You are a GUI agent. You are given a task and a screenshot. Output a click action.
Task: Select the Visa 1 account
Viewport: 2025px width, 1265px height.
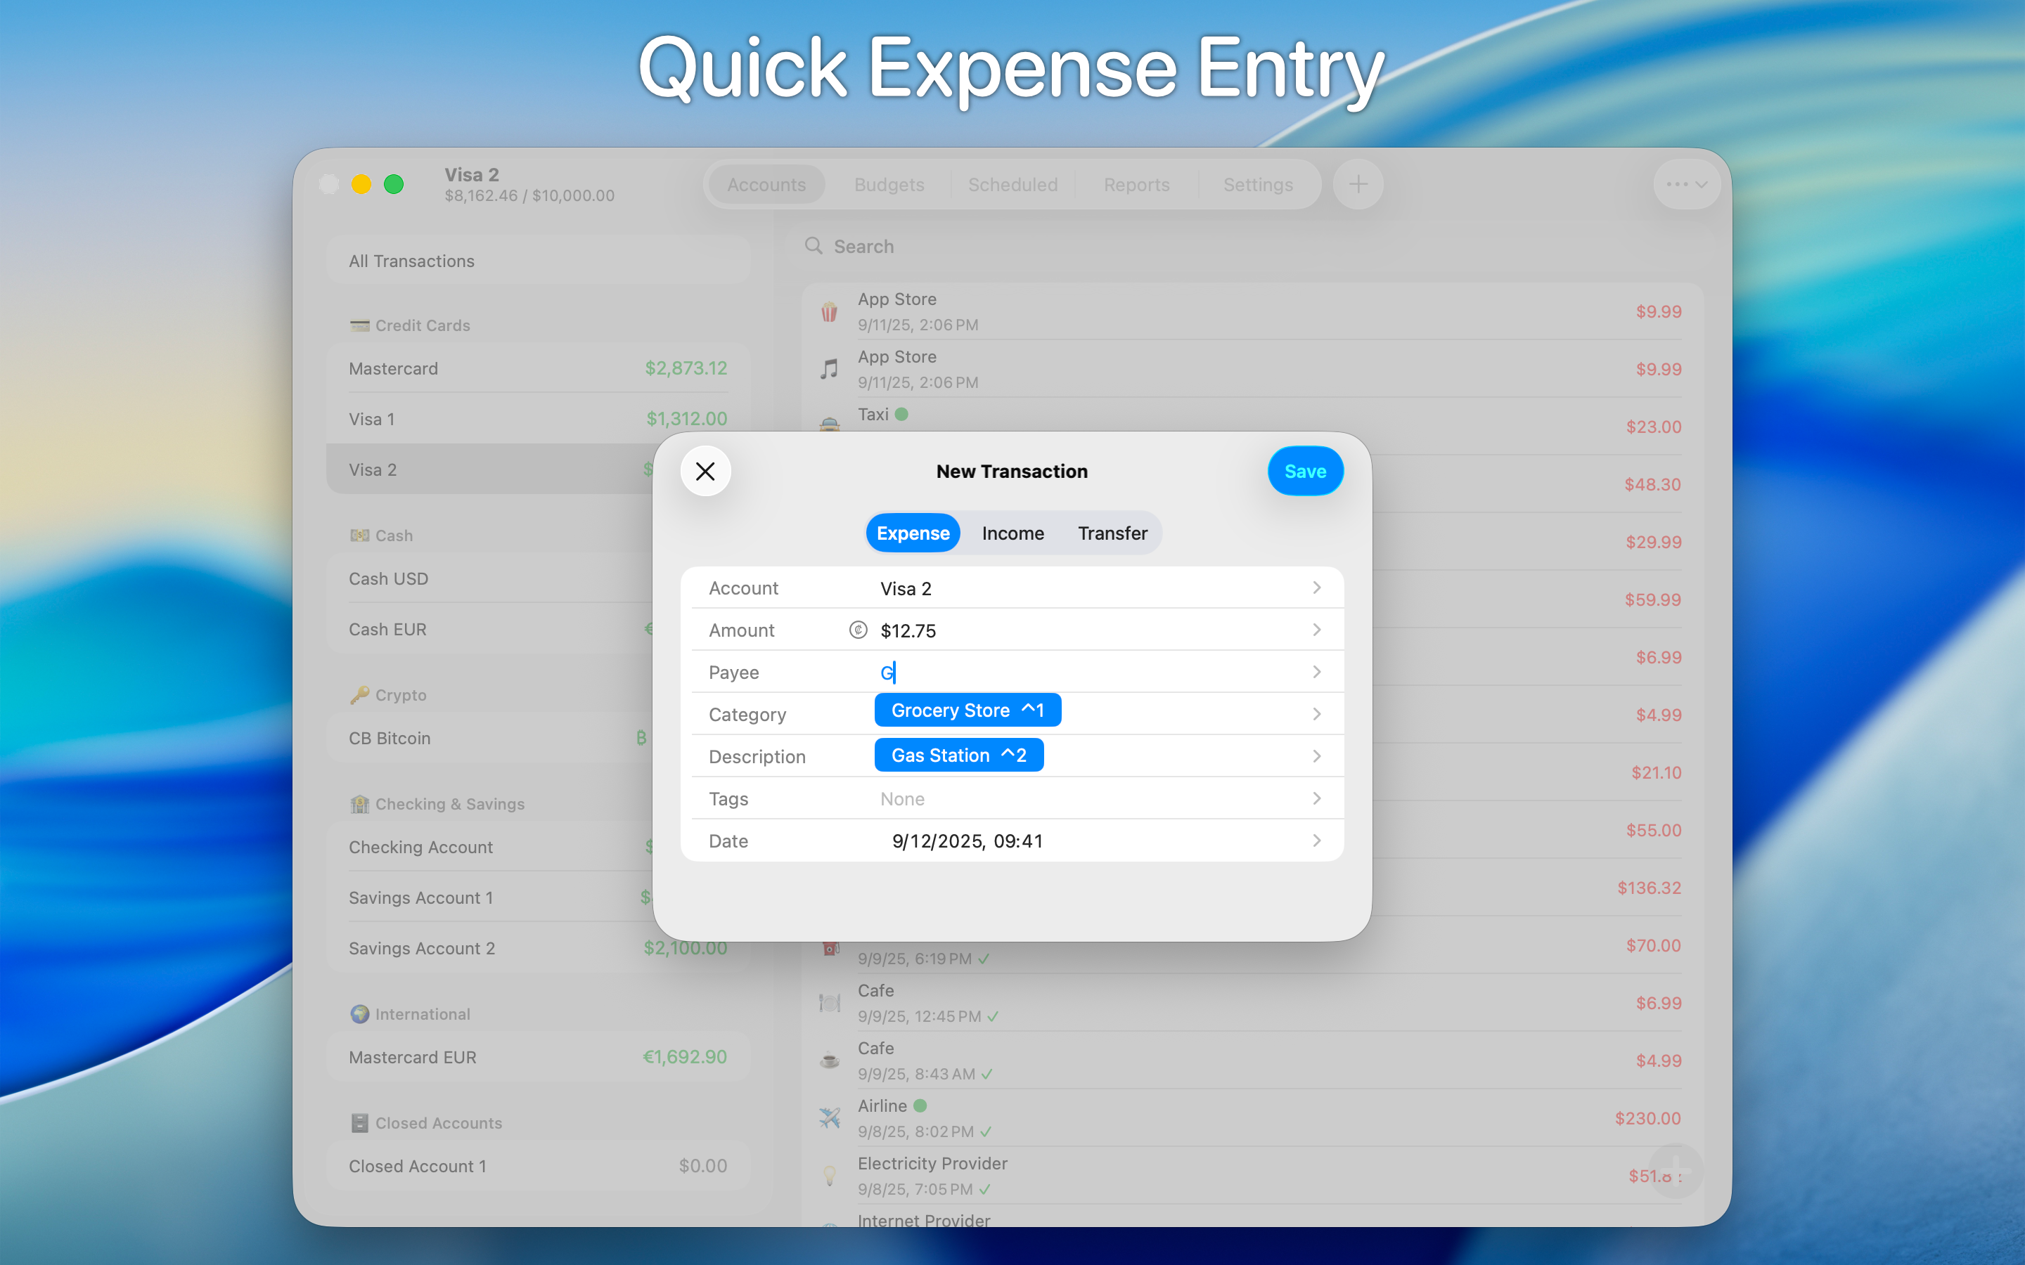[x=538, y=418]
